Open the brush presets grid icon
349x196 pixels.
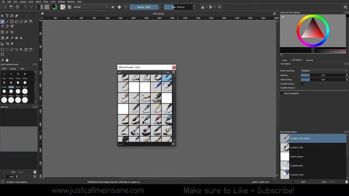[69, 7]
